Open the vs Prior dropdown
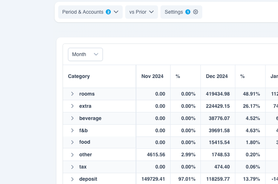 [141, 12]
